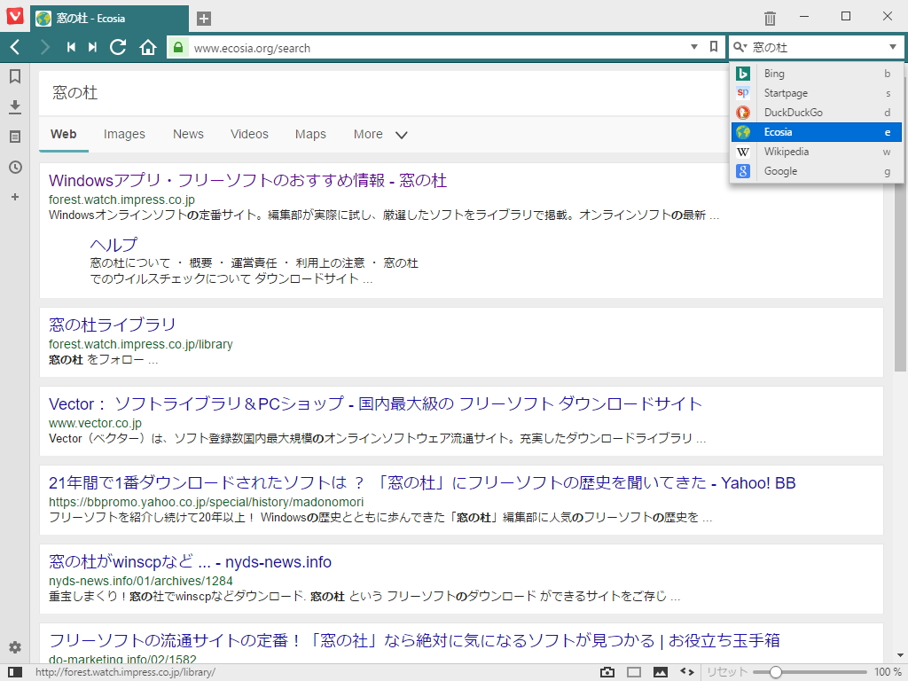Reload the current page
Viewport: 908px width, 681px height.
(118, 47)
